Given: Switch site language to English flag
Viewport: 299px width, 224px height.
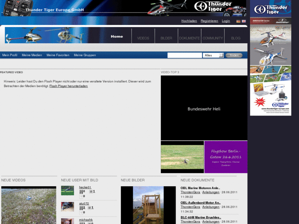Looking at the screenshot, I should [244, 21].
